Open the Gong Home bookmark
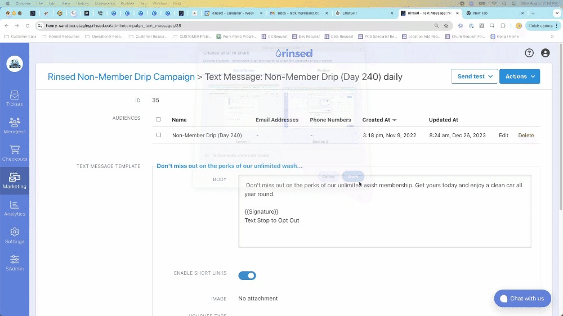Image resolution: width=563 pixels, height=316 pixels. click(x=504, y=36)
